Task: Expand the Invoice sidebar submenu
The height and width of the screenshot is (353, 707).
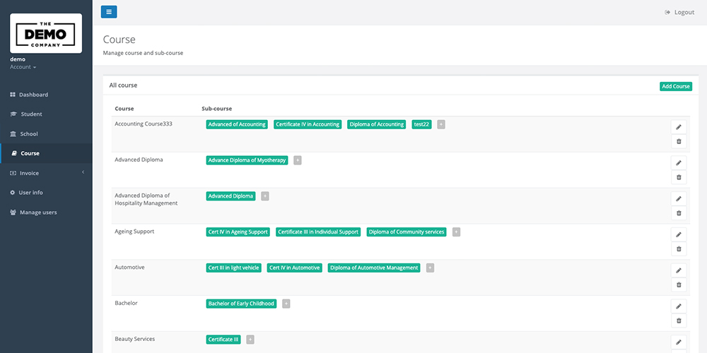Action: tap(46, 173)
